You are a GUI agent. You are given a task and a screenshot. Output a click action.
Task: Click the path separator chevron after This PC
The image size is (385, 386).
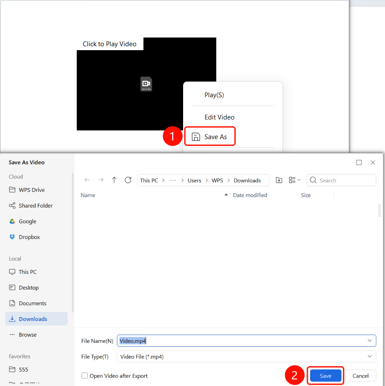click(x=164, y=181)
